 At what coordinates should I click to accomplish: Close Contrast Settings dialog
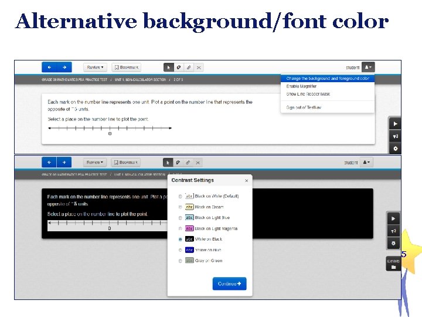point(247,181)
